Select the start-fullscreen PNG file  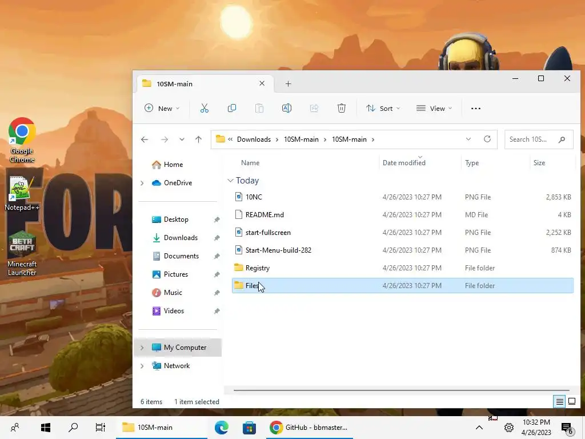pos(403,233)
